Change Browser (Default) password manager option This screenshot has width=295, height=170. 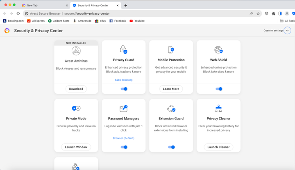[x=123, y=138]
